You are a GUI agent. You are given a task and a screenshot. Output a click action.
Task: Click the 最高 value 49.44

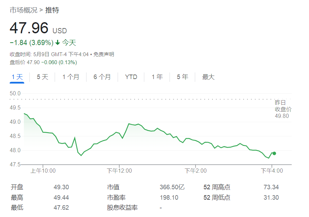(x=61, y=197)
